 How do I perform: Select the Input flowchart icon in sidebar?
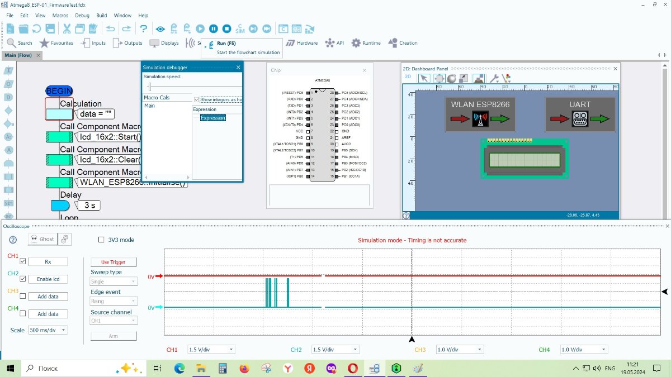pos(8,71)
